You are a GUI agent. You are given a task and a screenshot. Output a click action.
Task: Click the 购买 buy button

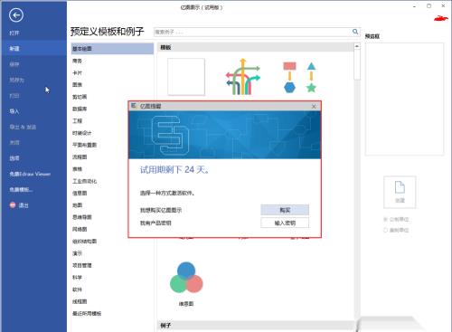285,210
